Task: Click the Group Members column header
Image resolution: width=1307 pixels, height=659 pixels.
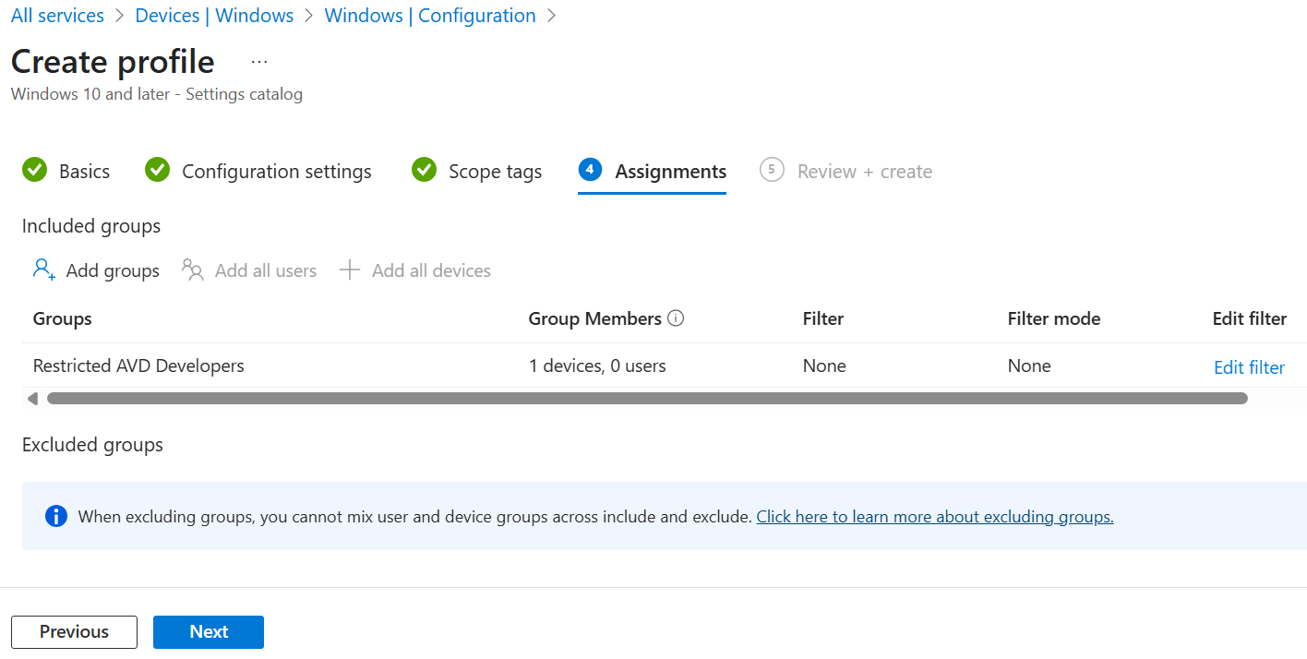Action: [594, 318]
